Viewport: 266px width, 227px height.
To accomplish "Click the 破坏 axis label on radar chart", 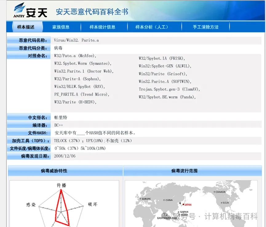I will [x=93, y=204].
